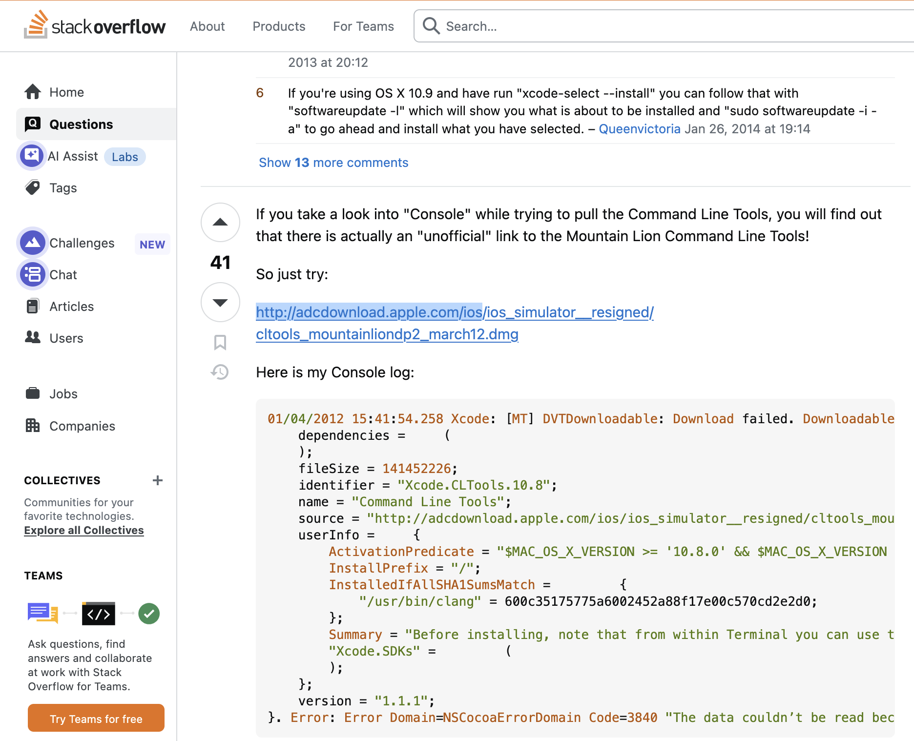Click the Home house icon
914x741 pixels.
[x=33, y=92]
